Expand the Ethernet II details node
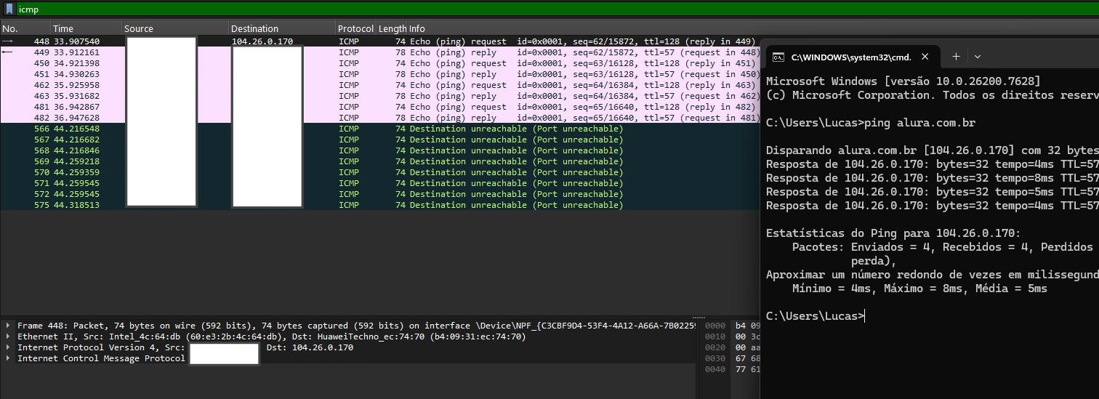1099x399 pixels. (8, 336)
